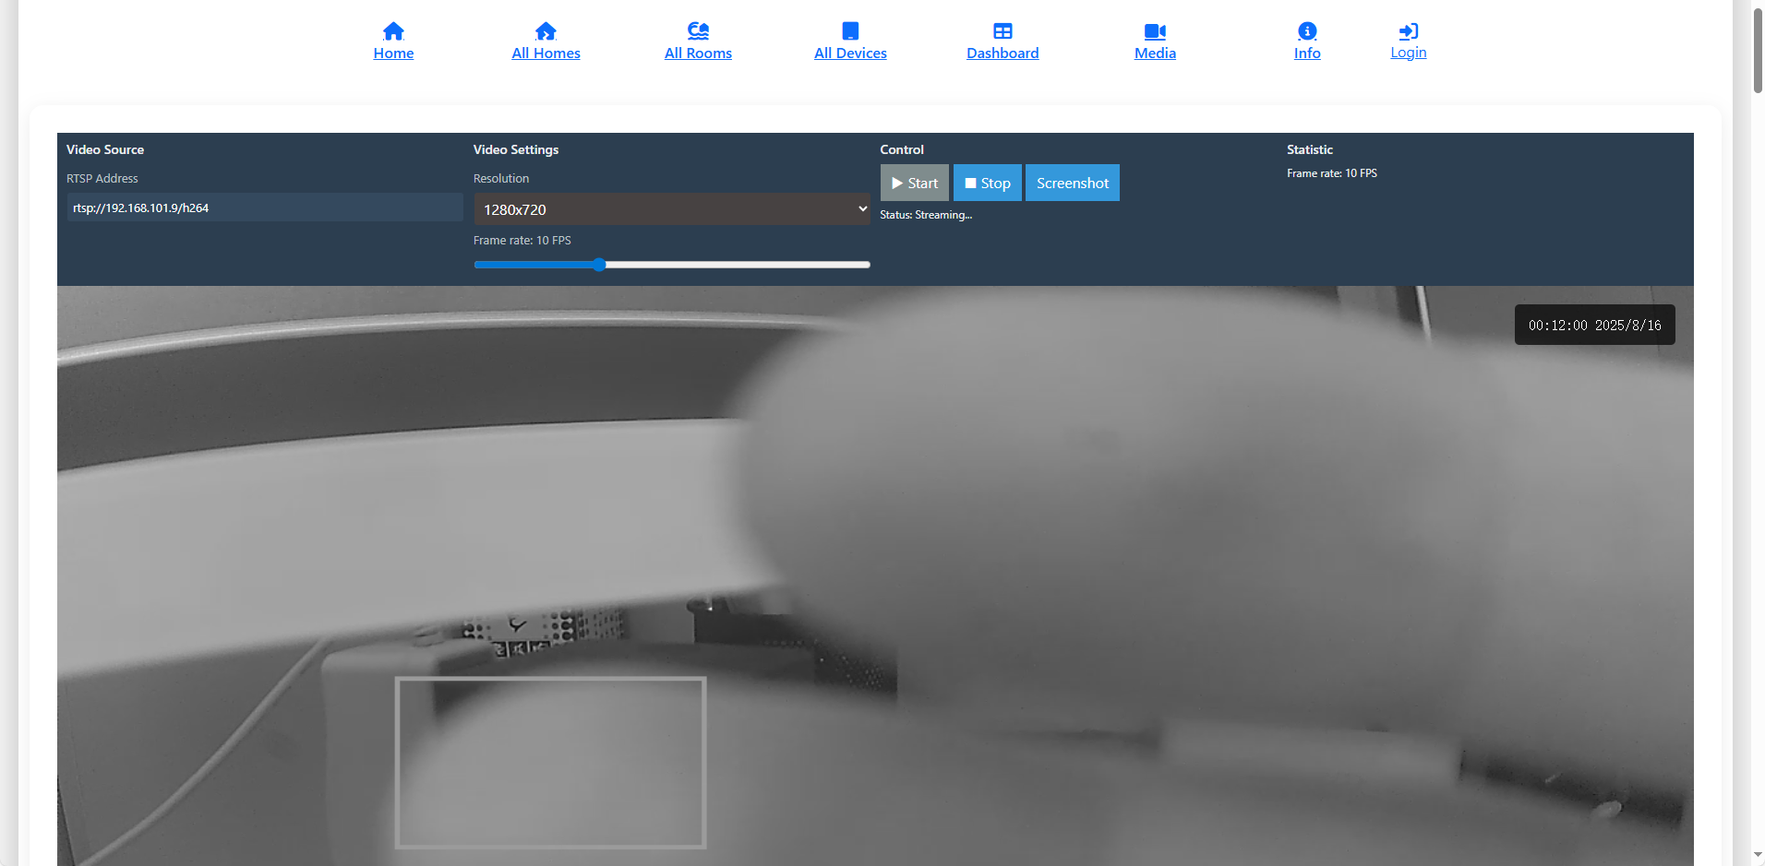Click the Dashboard grid icon
1765x866 pixels.
[x=1003, y=31]
